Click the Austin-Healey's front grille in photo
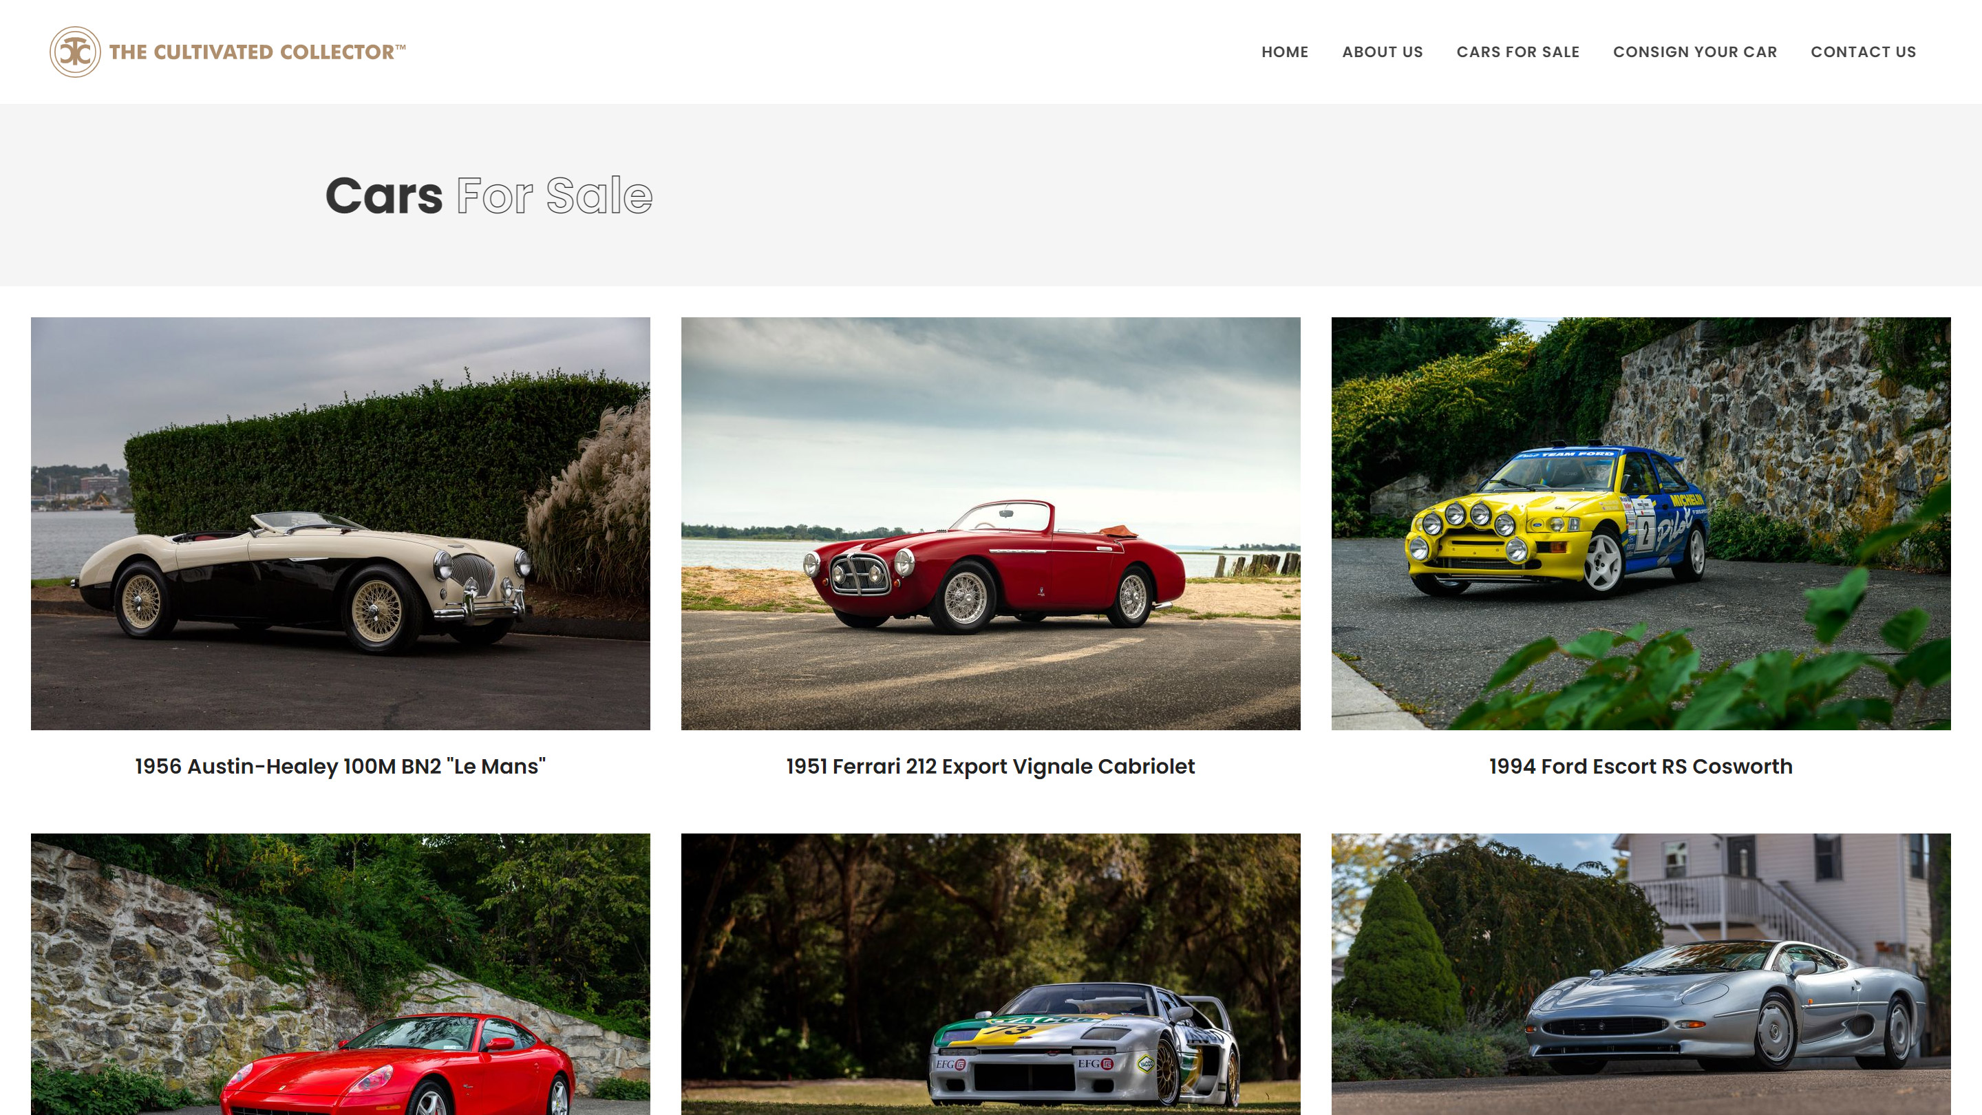This screenshot has width=1982, height=1115. tap(474, 572)
